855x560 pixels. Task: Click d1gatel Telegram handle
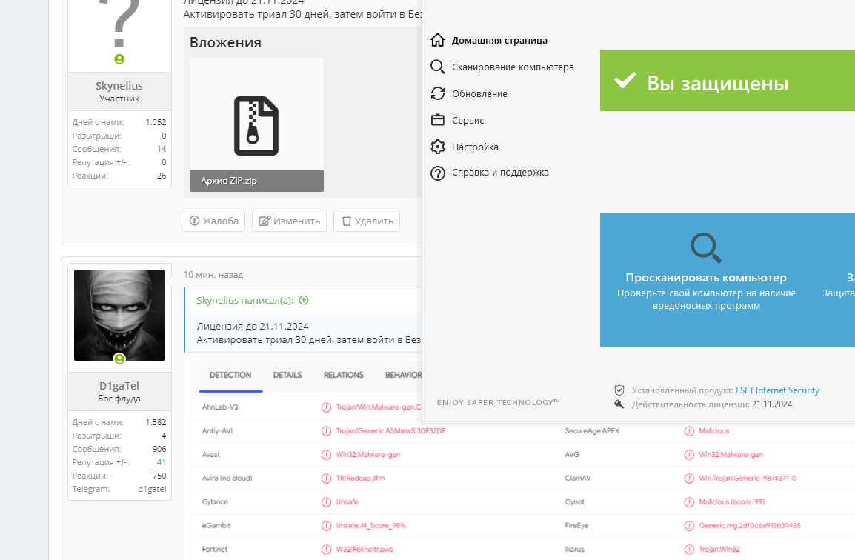(152, 489)
